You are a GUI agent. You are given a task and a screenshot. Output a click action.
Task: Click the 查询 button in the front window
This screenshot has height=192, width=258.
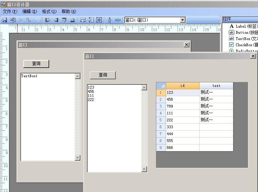point(103,75)
